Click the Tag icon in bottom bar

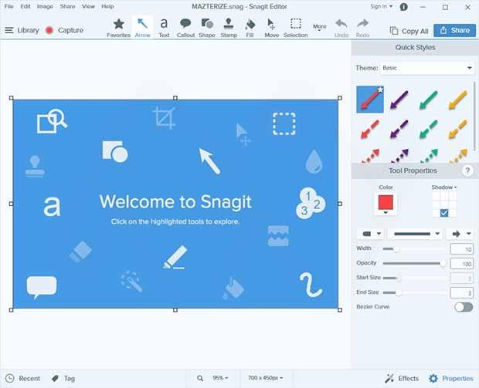tap(56, 378)
